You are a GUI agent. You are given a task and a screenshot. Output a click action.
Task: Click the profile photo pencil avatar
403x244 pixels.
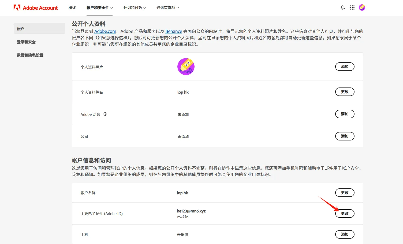pyautogui.click(x=186, y=67)
